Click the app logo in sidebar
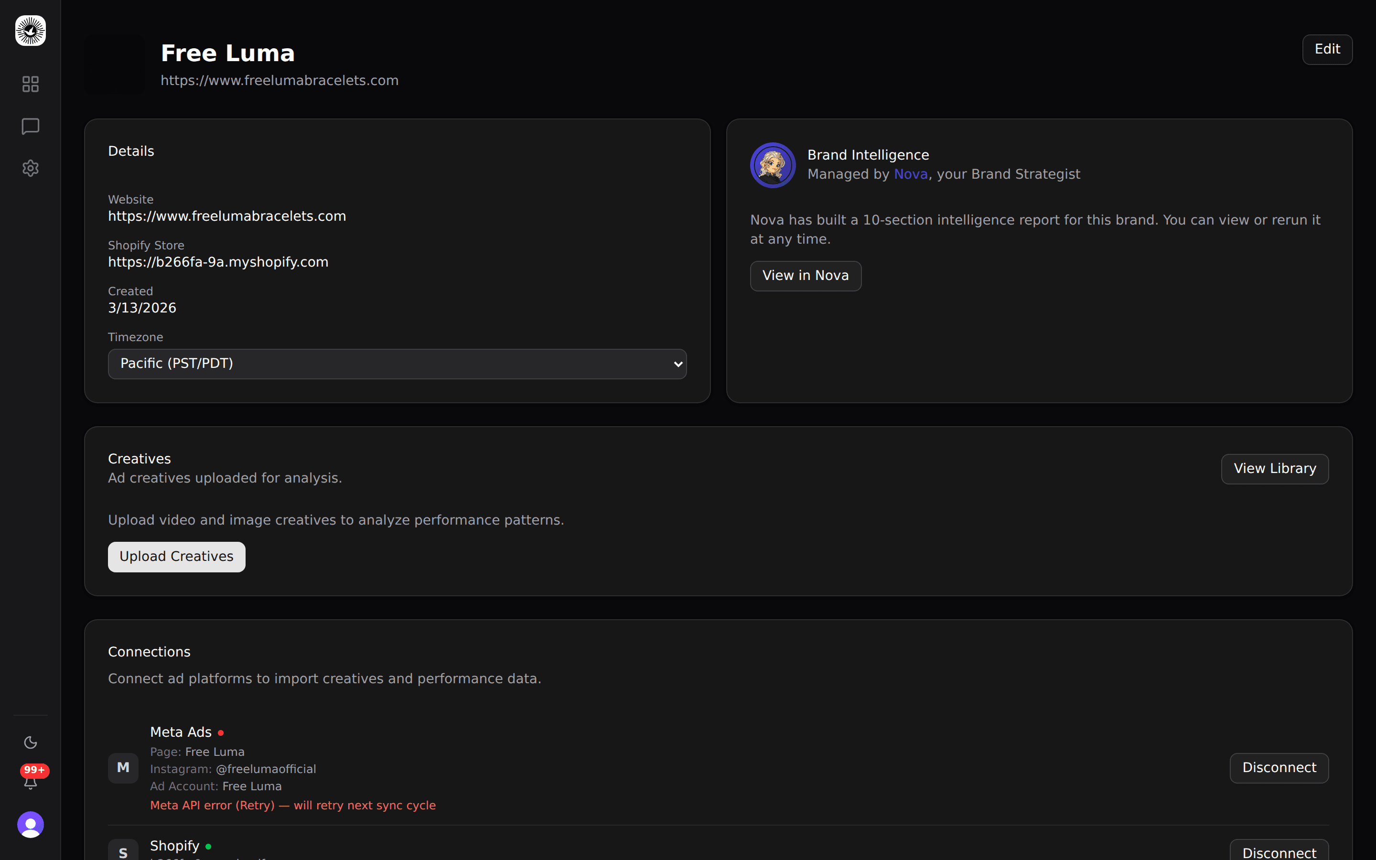This screenshot has width=1376, height=860. [x=31, y=31]
